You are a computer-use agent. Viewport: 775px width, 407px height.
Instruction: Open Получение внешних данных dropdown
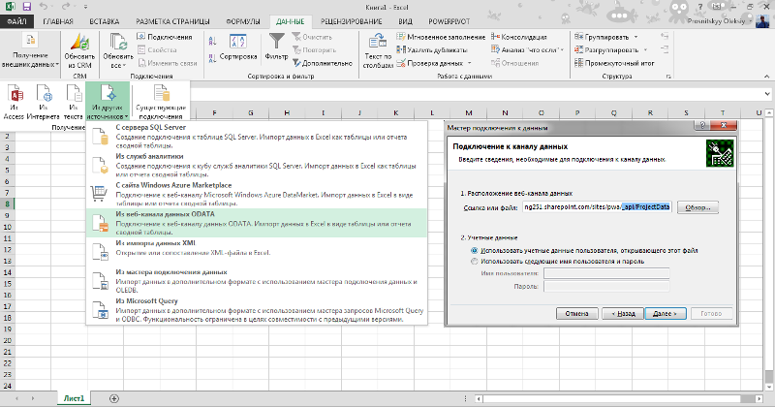pos(30,51)
